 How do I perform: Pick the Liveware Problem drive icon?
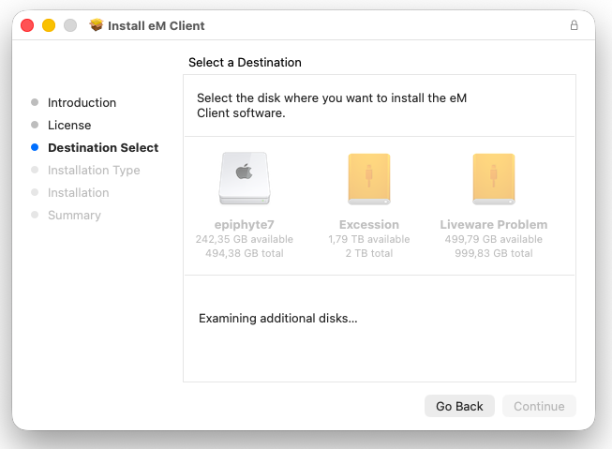click(493, 178)
